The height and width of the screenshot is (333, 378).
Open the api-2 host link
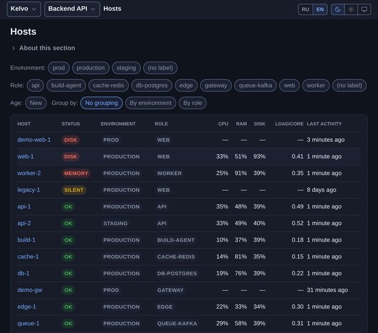[24, 223]
